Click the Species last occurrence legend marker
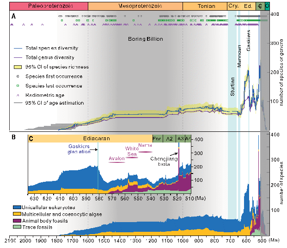 [18, 86]
